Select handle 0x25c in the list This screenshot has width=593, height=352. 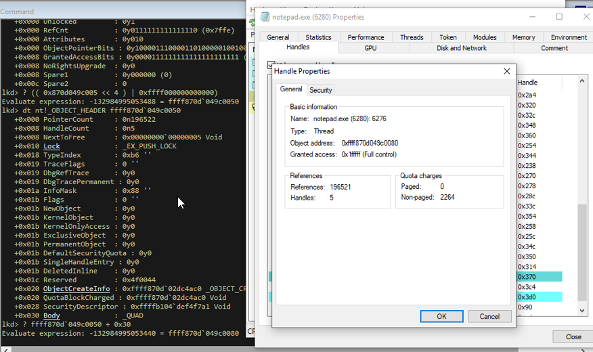527,236
